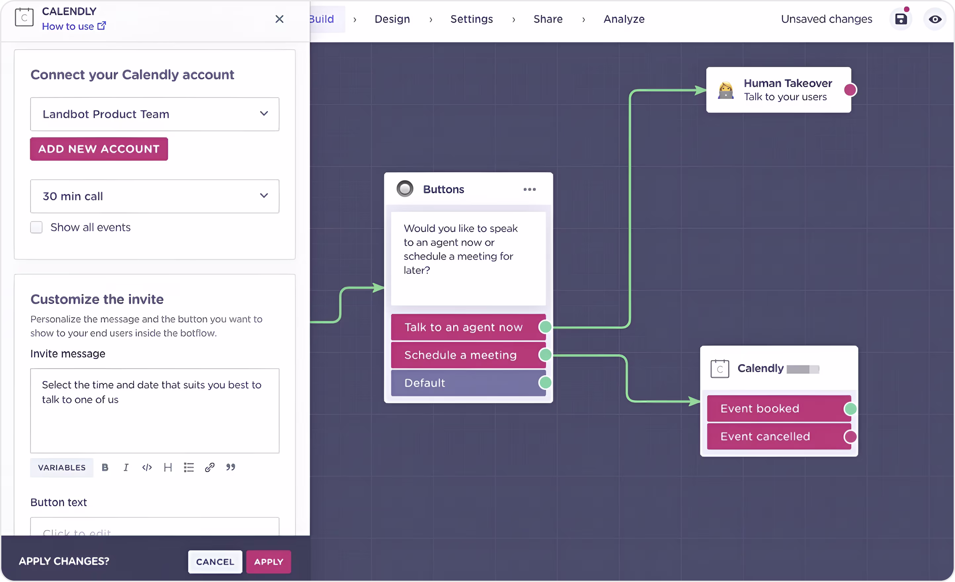955x582 pixels.
Task: Click the Schedule a meeting connector dot
Action: 545,355
